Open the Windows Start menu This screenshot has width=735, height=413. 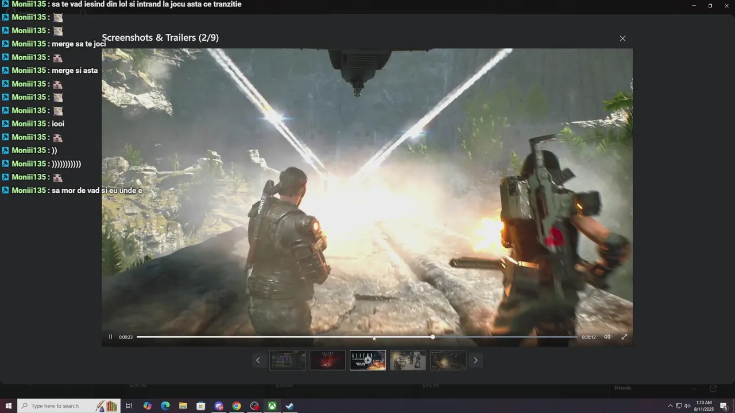point(9,406)
